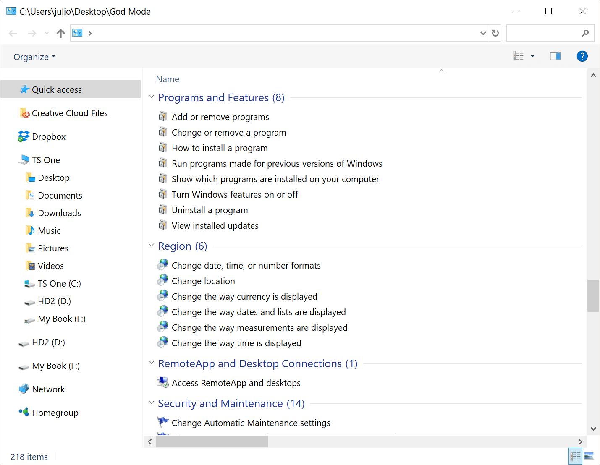Open the Organize menu
The image size is (600, 465).
point(34,57)
